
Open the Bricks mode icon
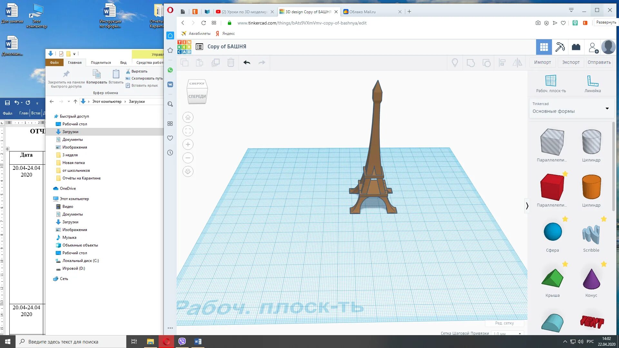pos(576,47)
